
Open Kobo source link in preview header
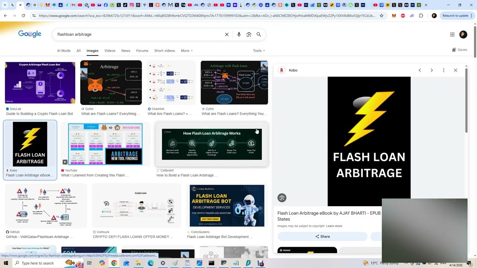pyautogui.click(x=289, y=70)
